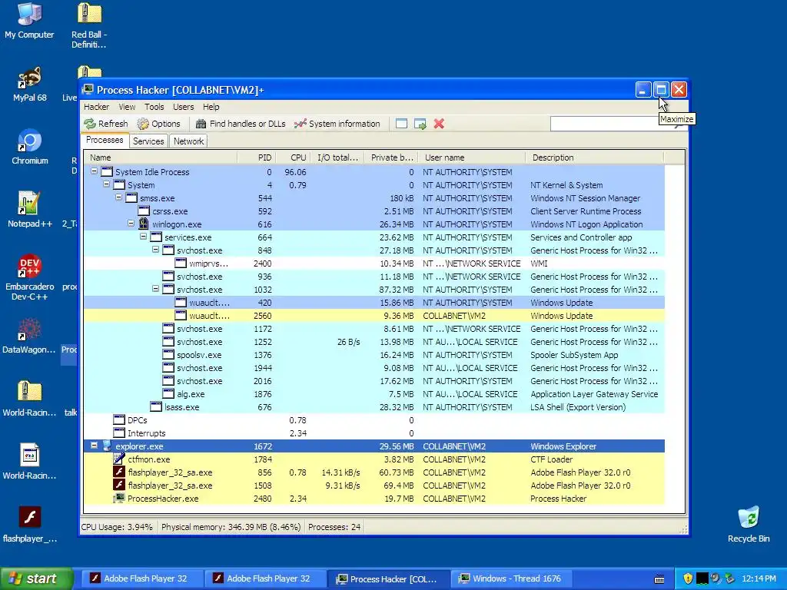Open the Recycle Bin icon

coord(749,525)
